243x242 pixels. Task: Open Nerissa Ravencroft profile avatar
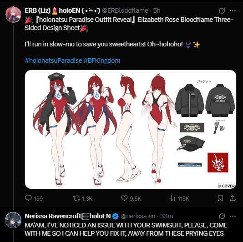tap(13, 220)
